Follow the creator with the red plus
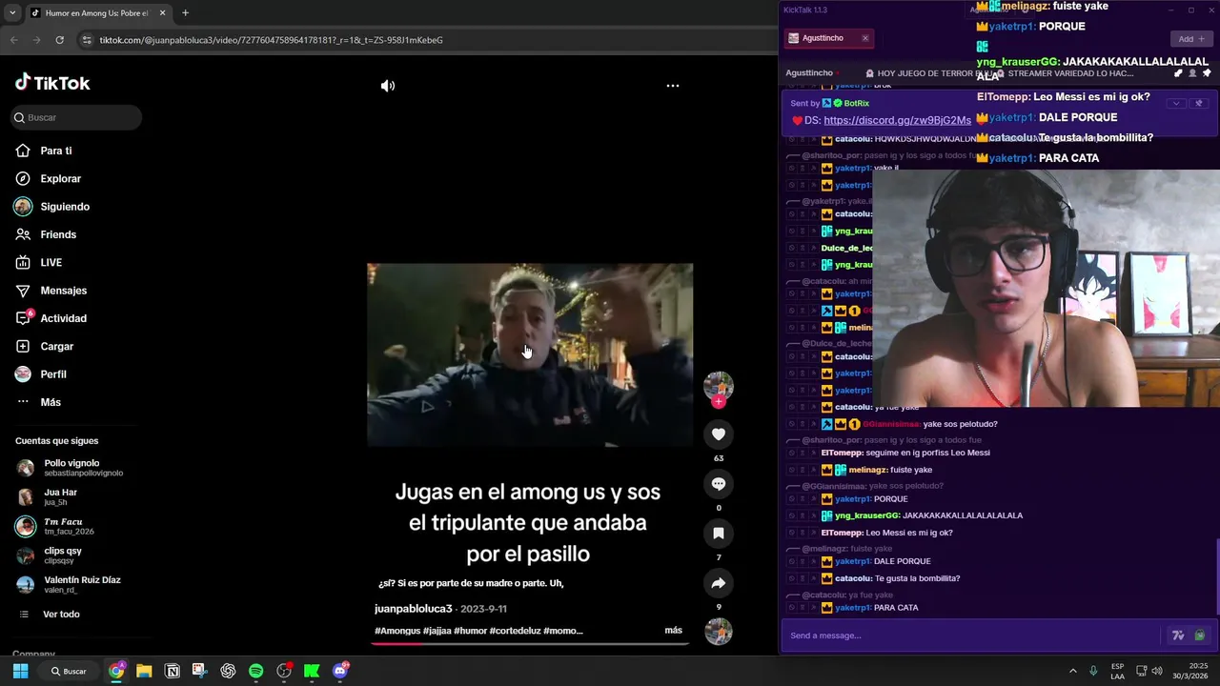The width and height of the screenshot is (1220, 686). tap(719, 402)
